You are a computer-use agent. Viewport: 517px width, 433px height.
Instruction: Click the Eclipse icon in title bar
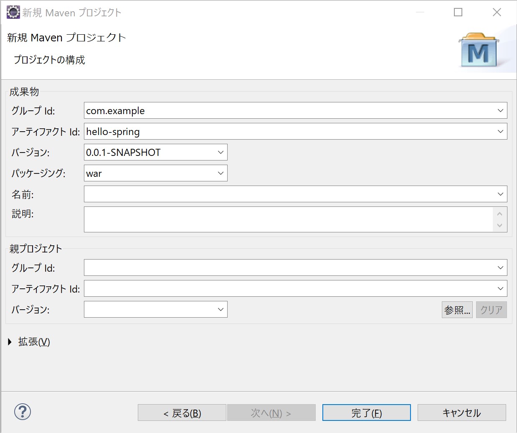click(13, 12)
